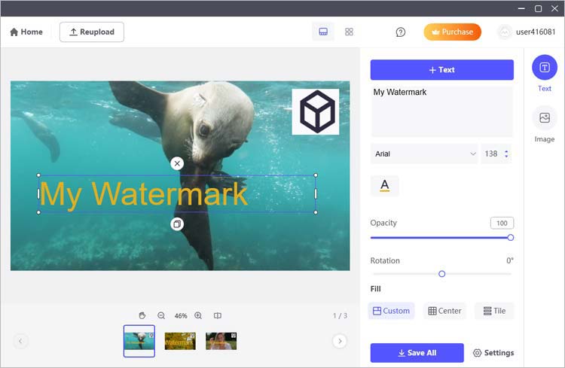Click the right-middle handle of watermark box
Screen dimensions: 565x368
(x=316, y=194)
